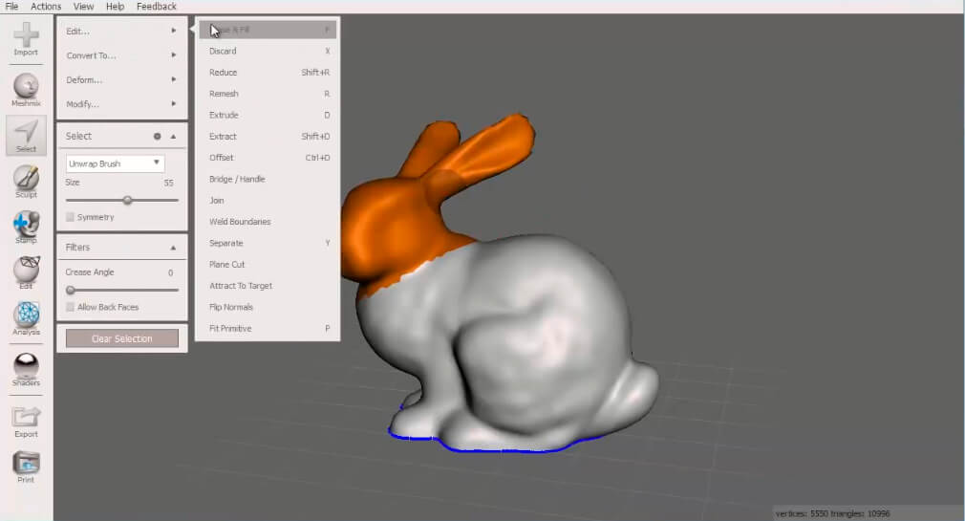Expand the Deform submenu
The image size is (965, 521).
[x=122, y=80]
